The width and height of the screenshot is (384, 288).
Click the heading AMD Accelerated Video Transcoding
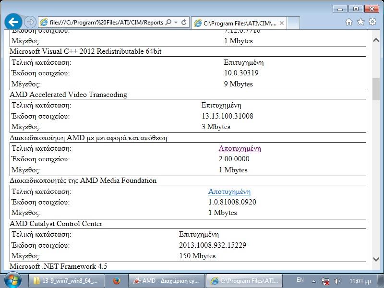click(68, 95)
